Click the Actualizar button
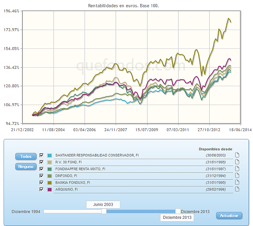 (229, 215)
